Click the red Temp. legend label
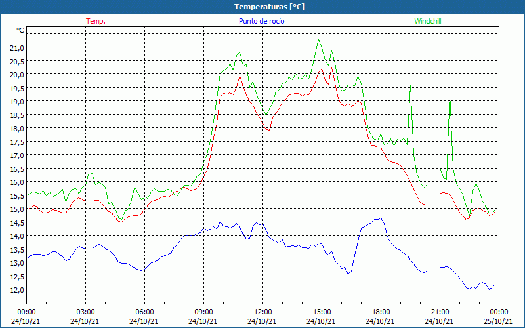The height and width of the screenshot is (328, 525). [96, 21]
